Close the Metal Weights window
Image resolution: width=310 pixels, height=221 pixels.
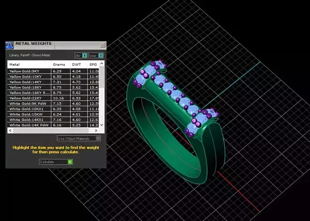[103, 45]
